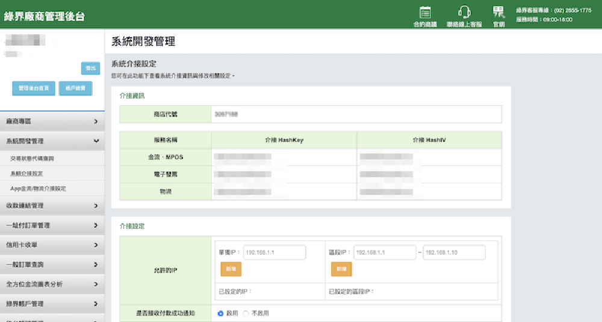Image resolution: width=602 pixels, height=322 pixels.
Task: Open 系統介接設定 submenu item
Action: pyautogui.click(x=26, y=173)
